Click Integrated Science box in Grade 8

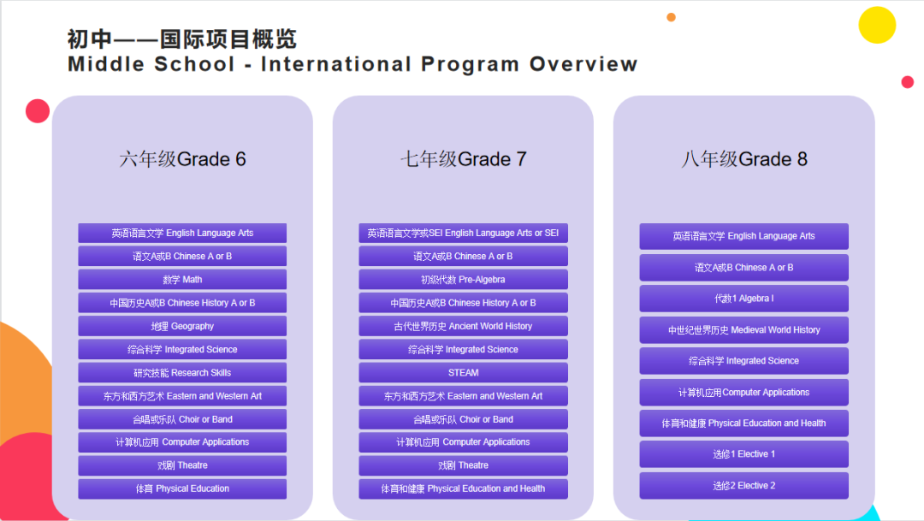(744, 361)
